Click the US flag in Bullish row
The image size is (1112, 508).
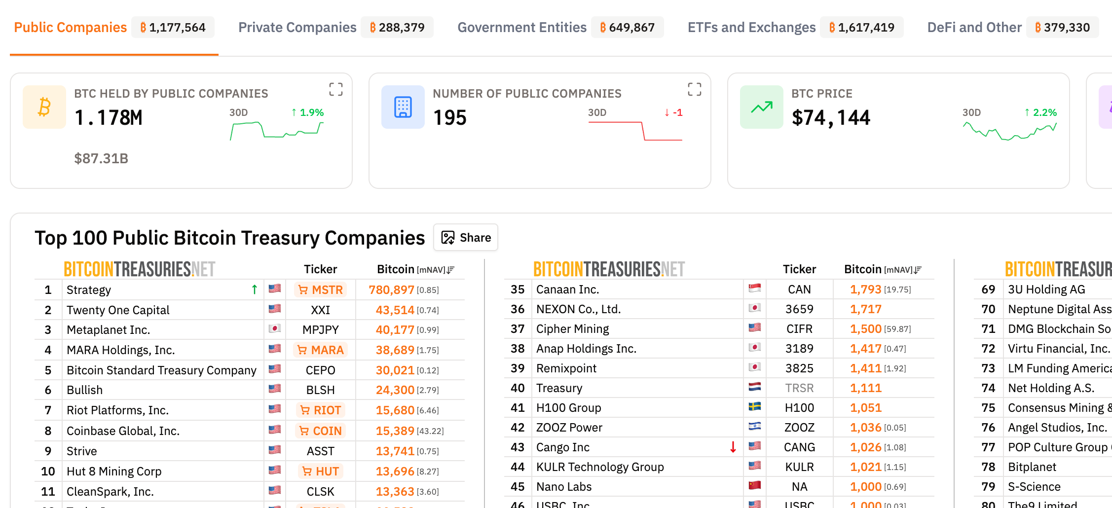click(x=275, y=389)
